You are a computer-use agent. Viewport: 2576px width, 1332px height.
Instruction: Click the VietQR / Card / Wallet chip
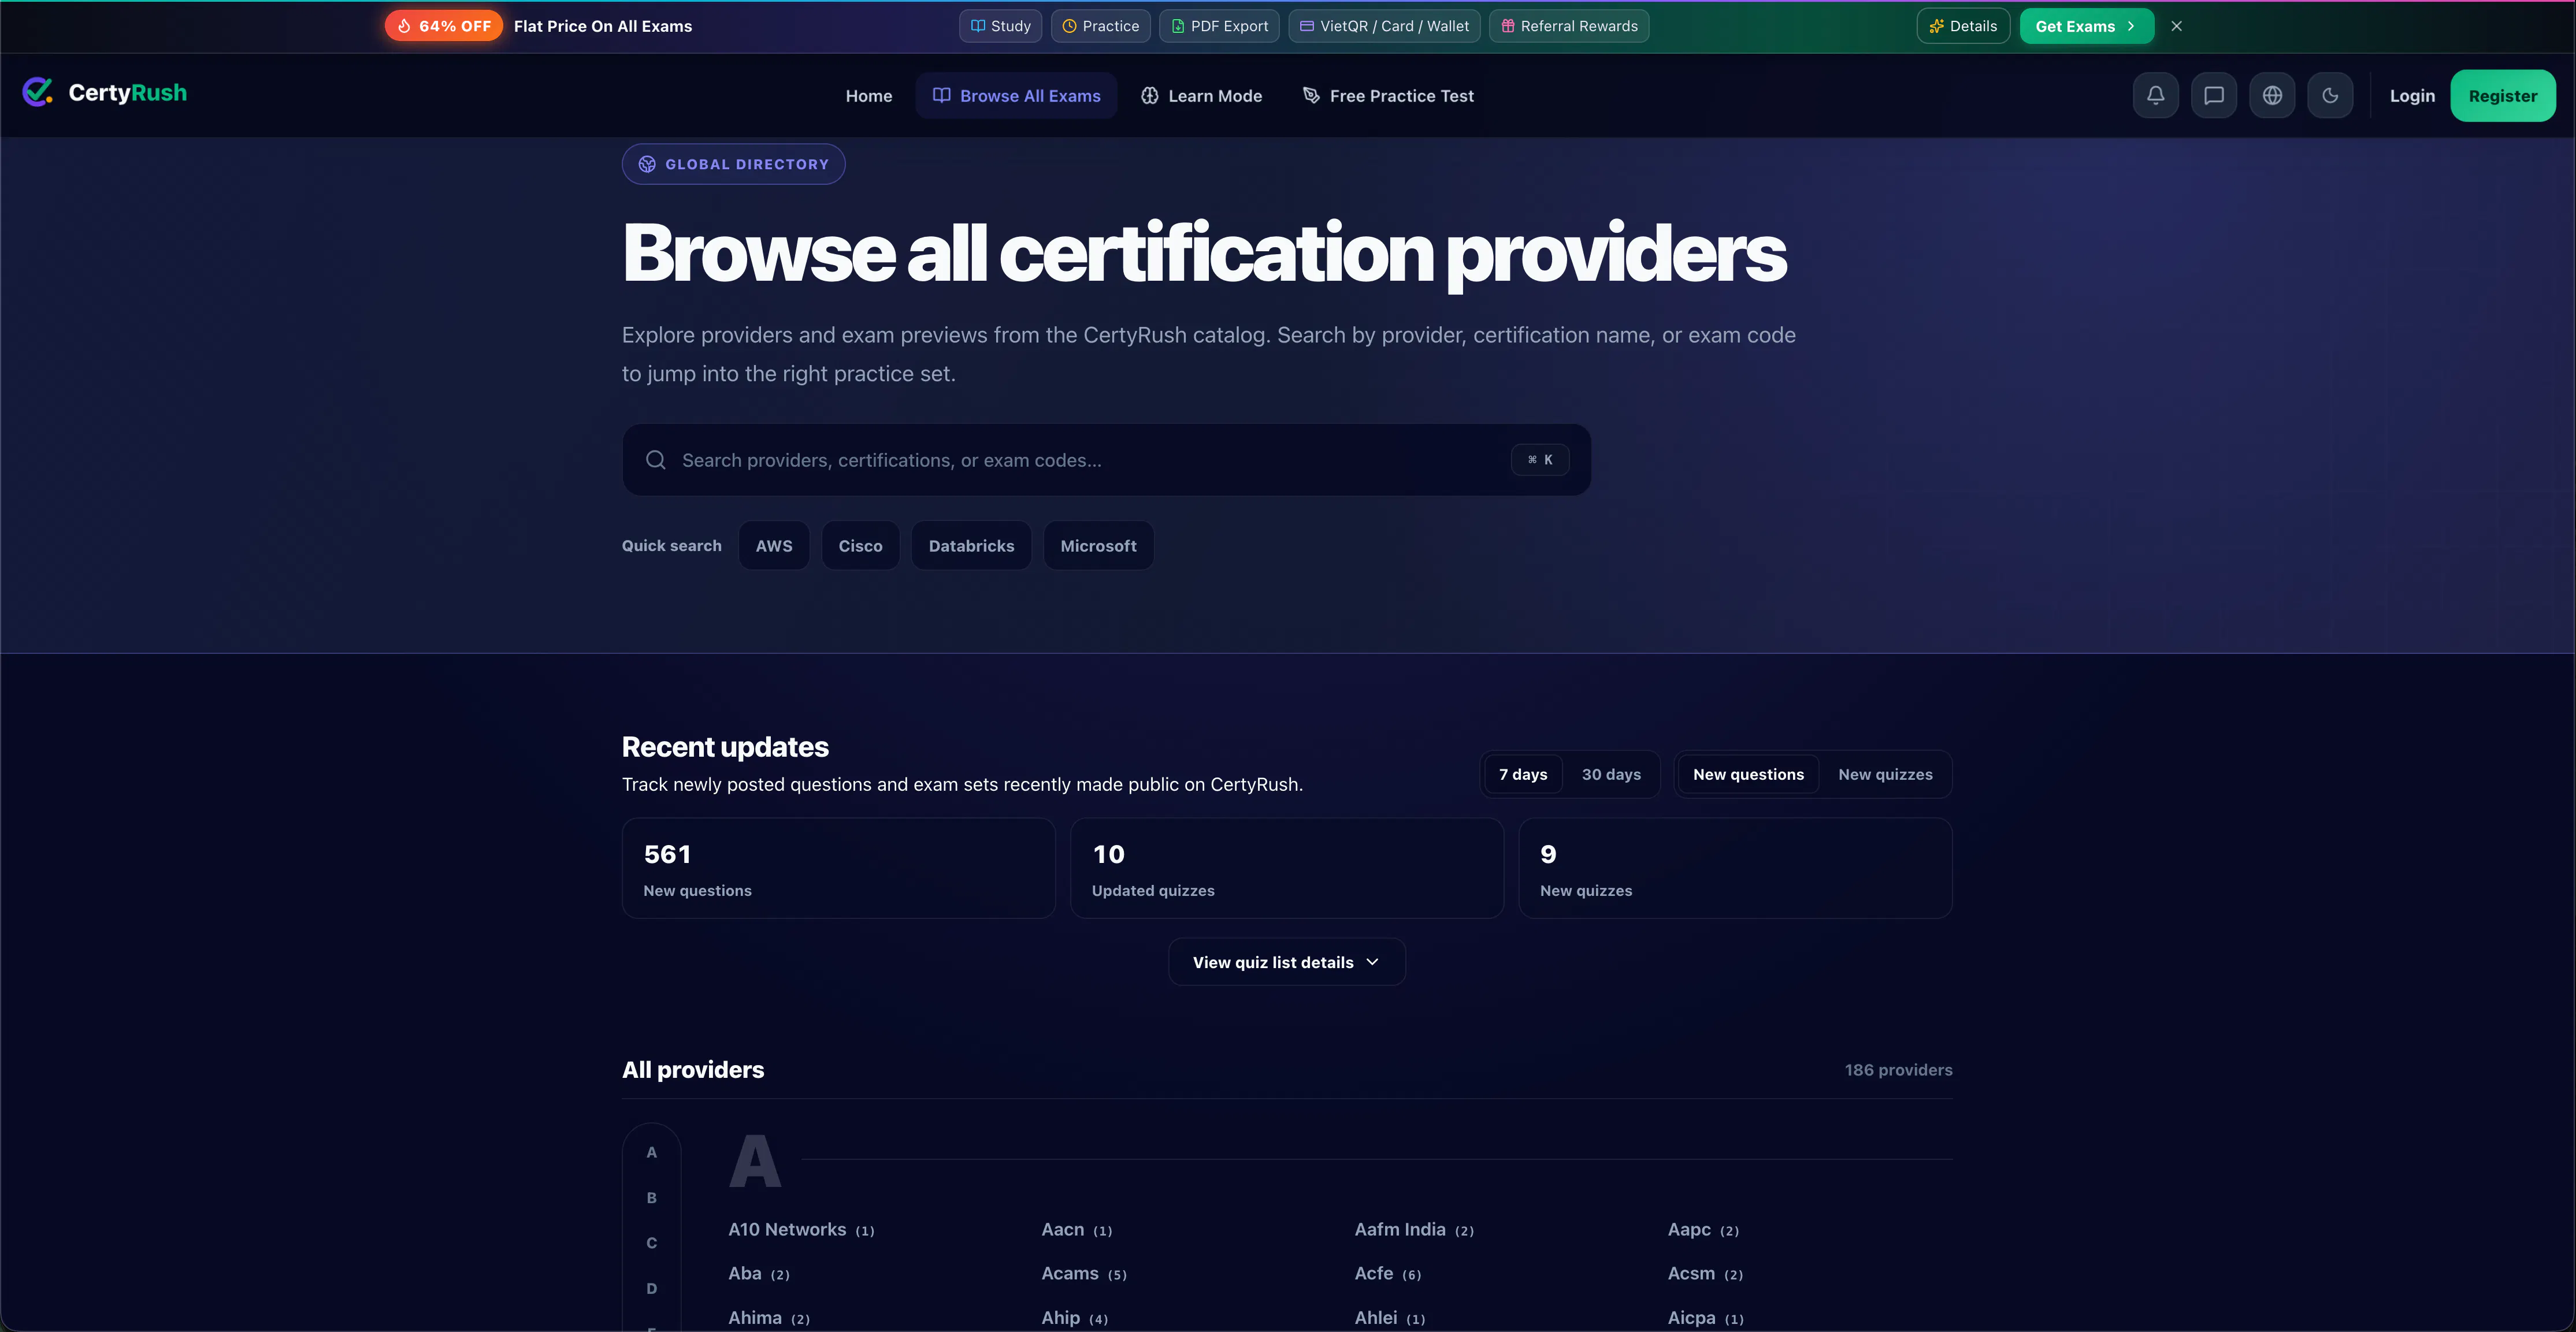tap(1384, 26)
